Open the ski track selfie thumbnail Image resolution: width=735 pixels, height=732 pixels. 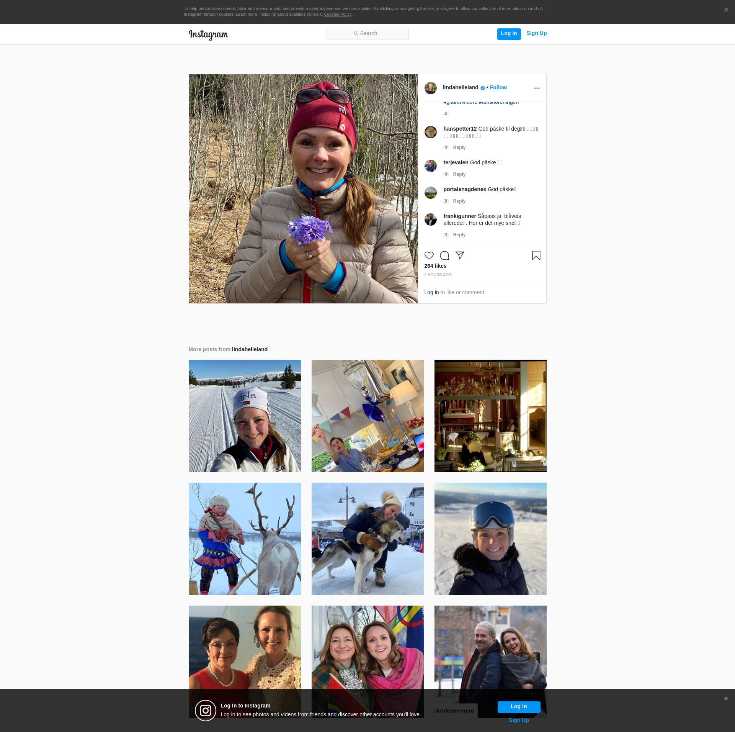click(x=245, y=416)
